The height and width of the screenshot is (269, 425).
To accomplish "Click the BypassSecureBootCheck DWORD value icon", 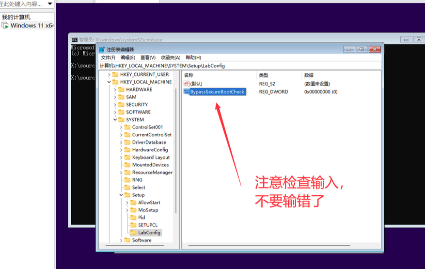I will [186, 92].
